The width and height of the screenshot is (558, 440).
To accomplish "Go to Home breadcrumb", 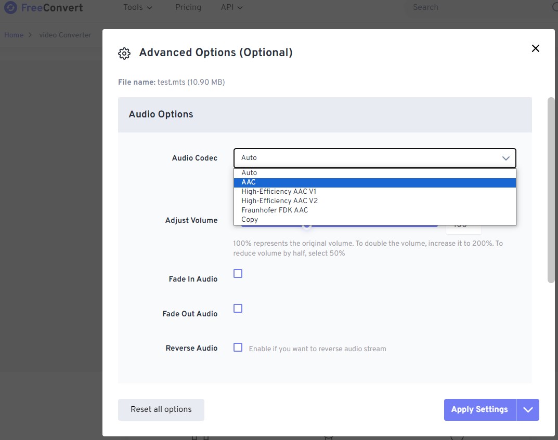I will [14, 35].
